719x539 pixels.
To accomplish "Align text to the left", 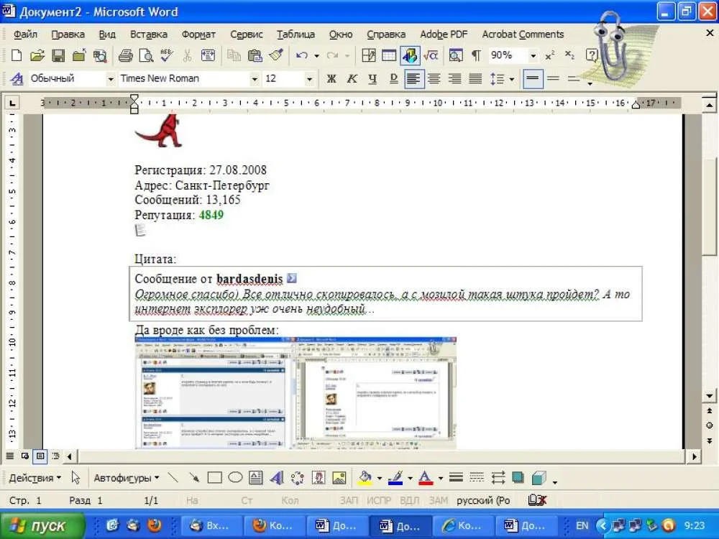I will [414, 79].
